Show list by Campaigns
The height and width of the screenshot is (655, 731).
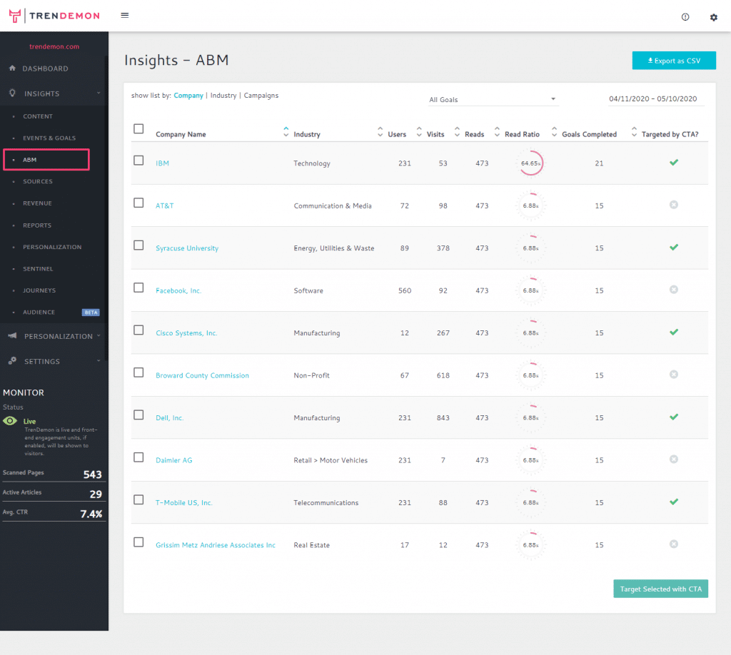[x=261, y=96]
